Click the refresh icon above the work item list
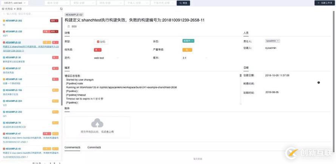 pos(61,9)
